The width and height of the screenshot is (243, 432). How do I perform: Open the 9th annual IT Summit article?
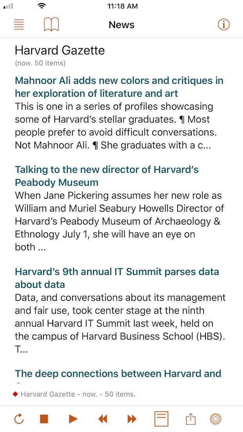point(117,278)
